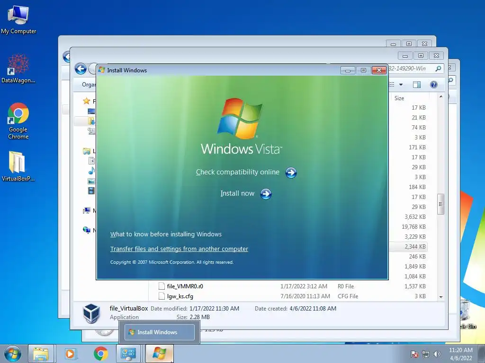Click the Install Windows taskbar button
Screen dimensions: 485x363
(x=159, y=354)
